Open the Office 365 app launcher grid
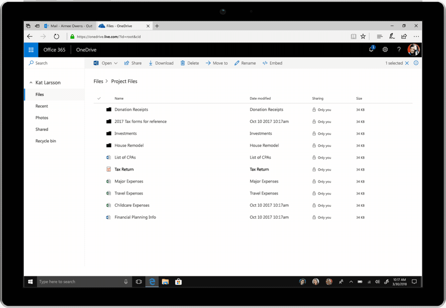 click(31, 50)
